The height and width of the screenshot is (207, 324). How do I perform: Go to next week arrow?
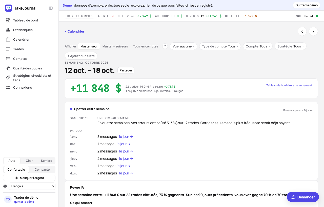pos(313,32)
